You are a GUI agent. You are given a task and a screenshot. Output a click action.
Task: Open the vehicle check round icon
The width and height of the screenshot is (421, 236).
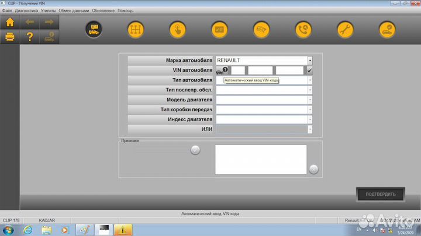tap(387, 30)
